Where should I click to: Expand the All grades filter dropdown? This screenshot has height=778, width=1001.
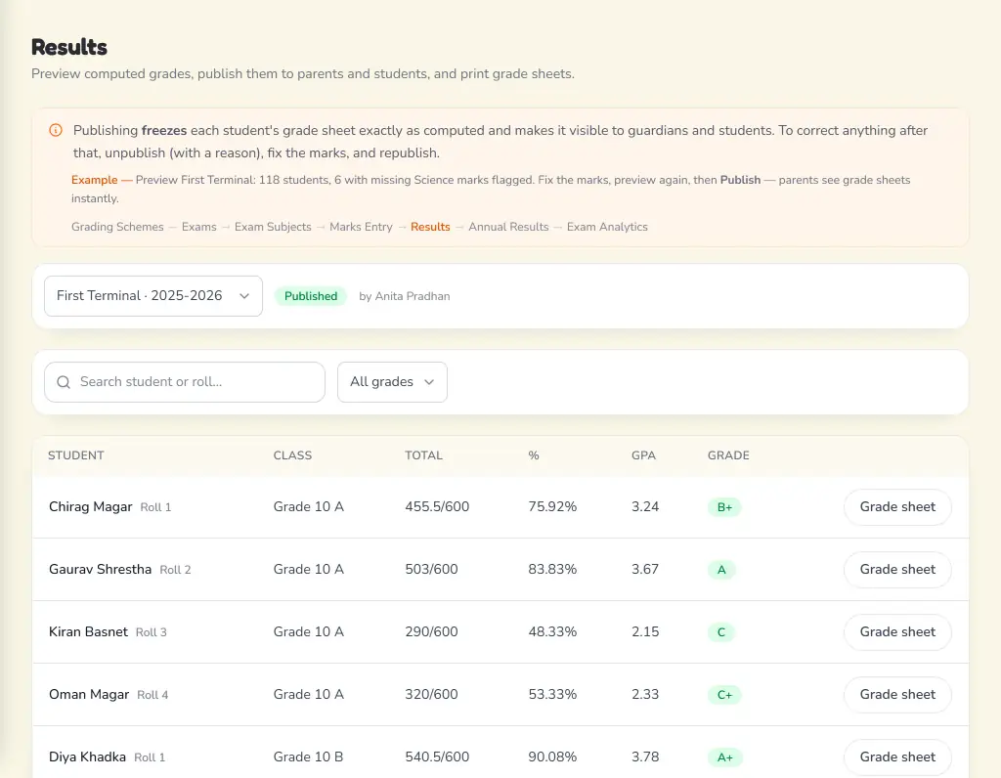click(392, 382)
